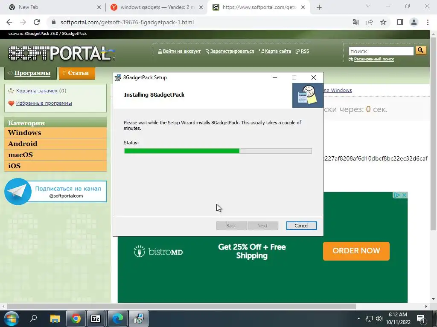Open the Chrome profile avatar

414,22
